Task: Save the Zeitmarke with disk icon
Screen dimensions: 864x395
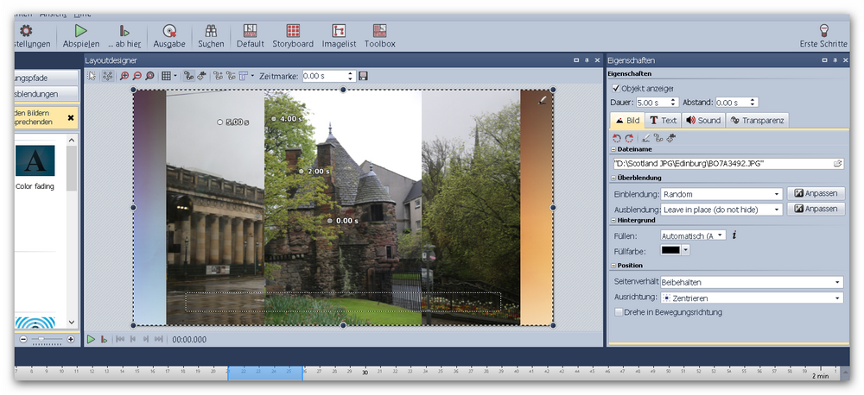Action: pos(364,76)
